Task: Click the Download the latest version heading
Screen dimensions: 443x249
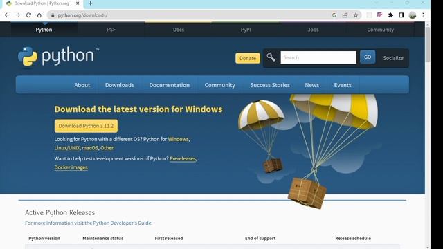Action: pos(138,109)
